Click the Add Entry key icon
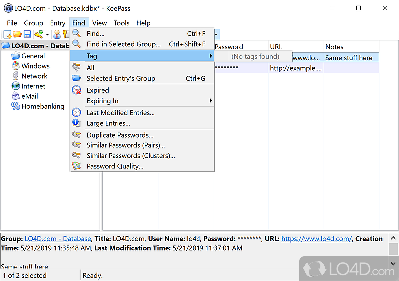 click(x=39, y=34)
